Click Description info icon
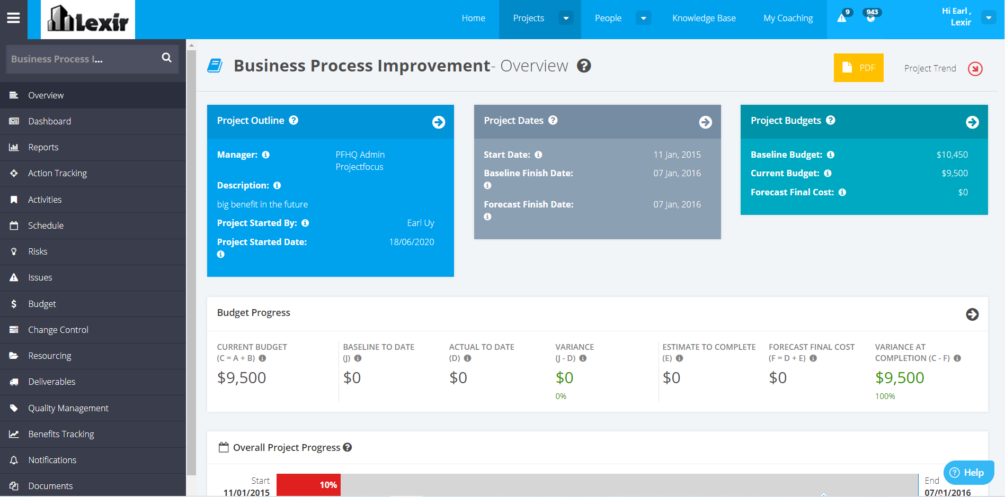 (277, 185)
